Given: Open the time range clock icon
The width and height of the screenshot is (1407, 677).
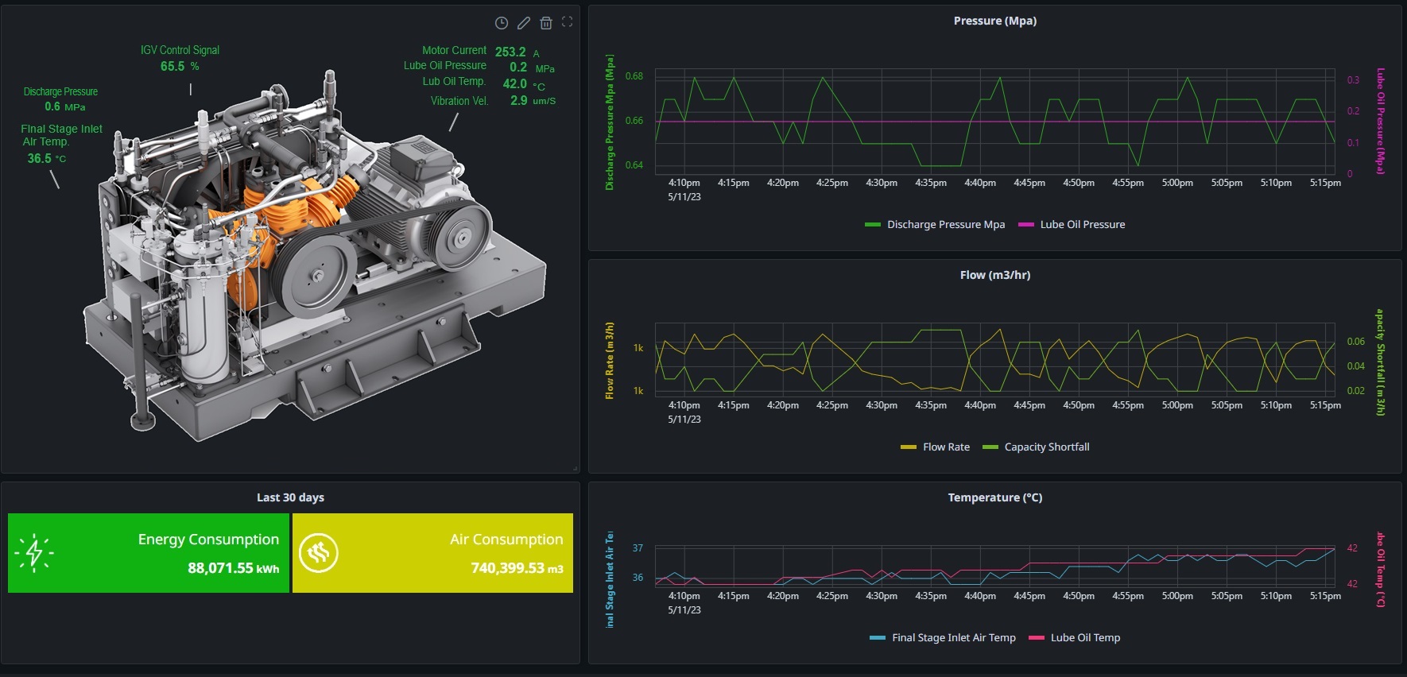Looking at the screenshot, I should click(502, 23).
